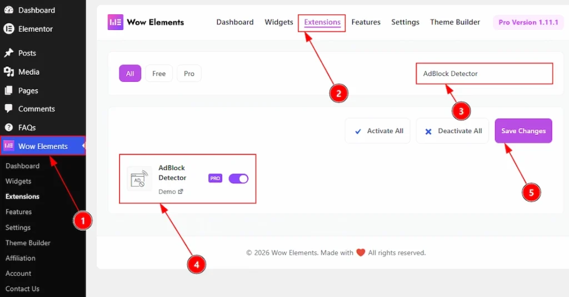Switch to the Features tab in header

(366, 22)
